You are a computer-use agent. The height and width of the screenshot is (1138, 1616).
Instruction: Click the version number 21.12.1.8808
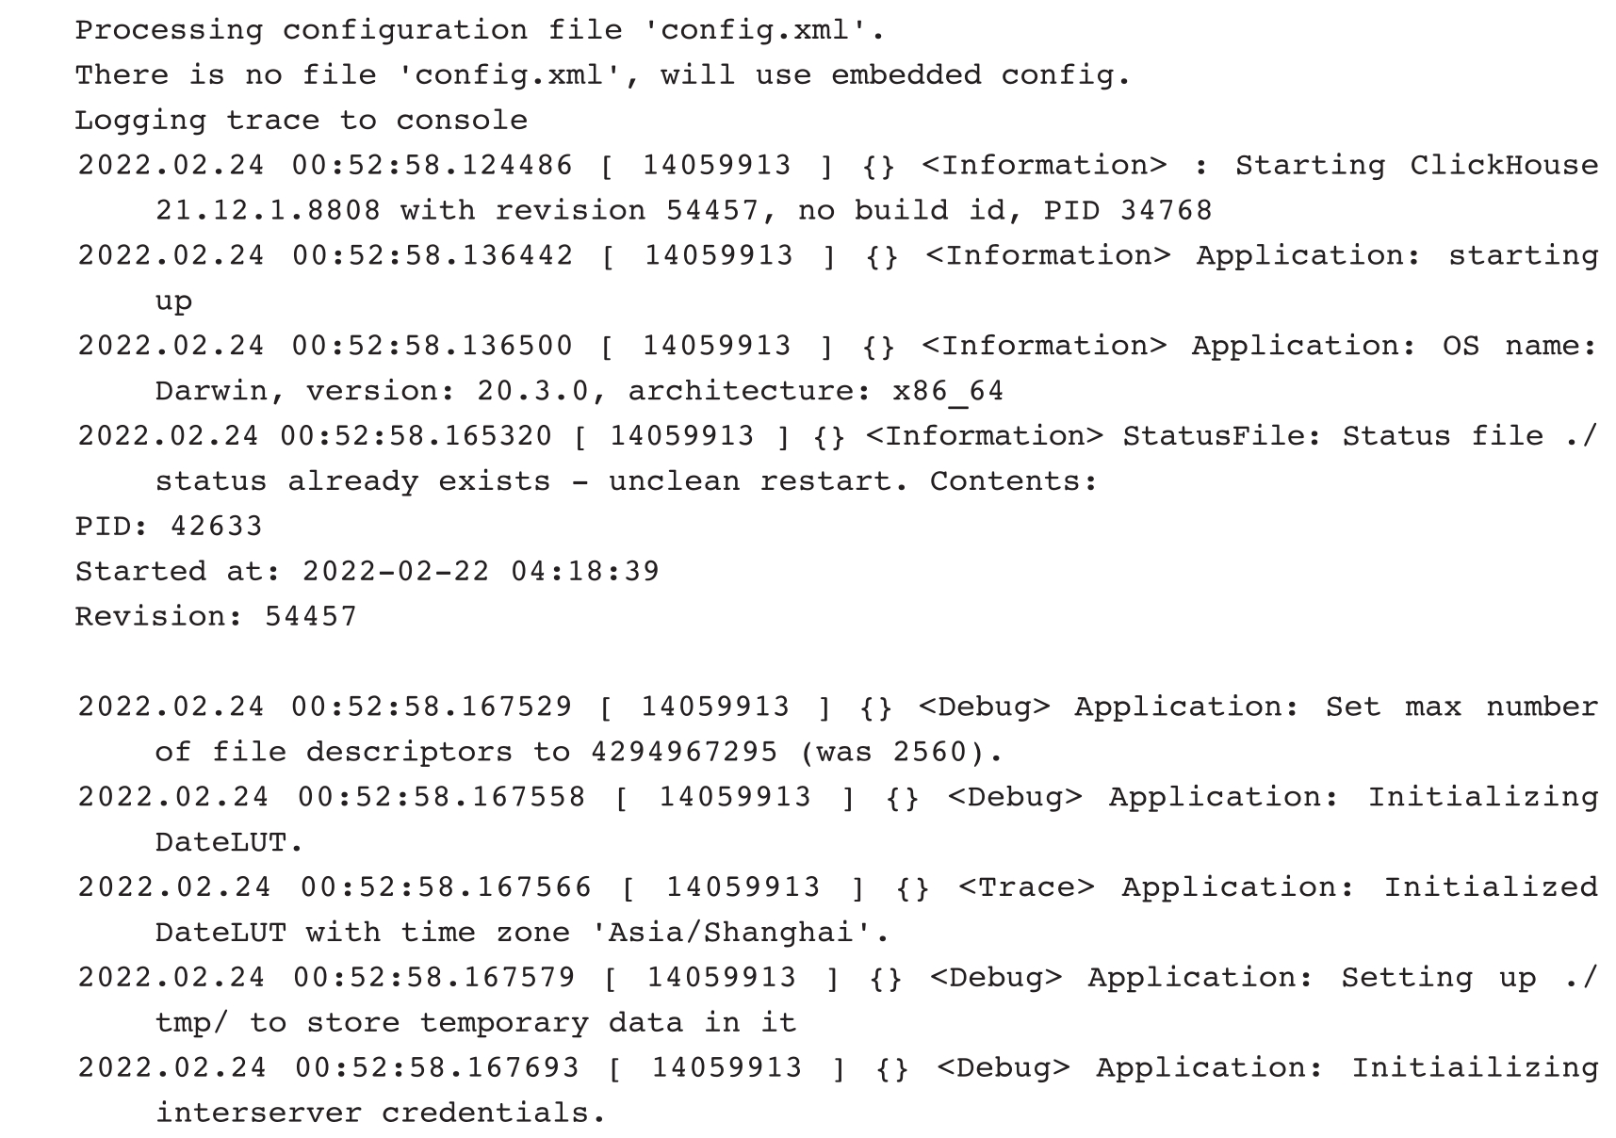269,210
